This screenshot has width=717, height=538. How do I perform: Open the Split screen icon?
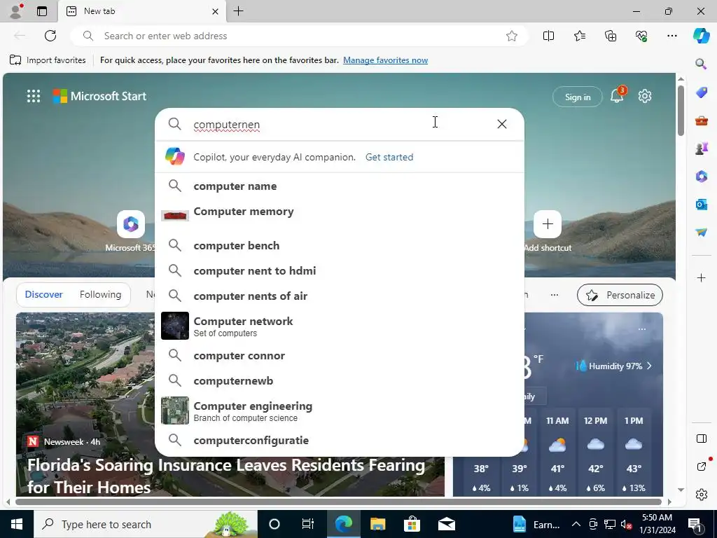[548, 36]
